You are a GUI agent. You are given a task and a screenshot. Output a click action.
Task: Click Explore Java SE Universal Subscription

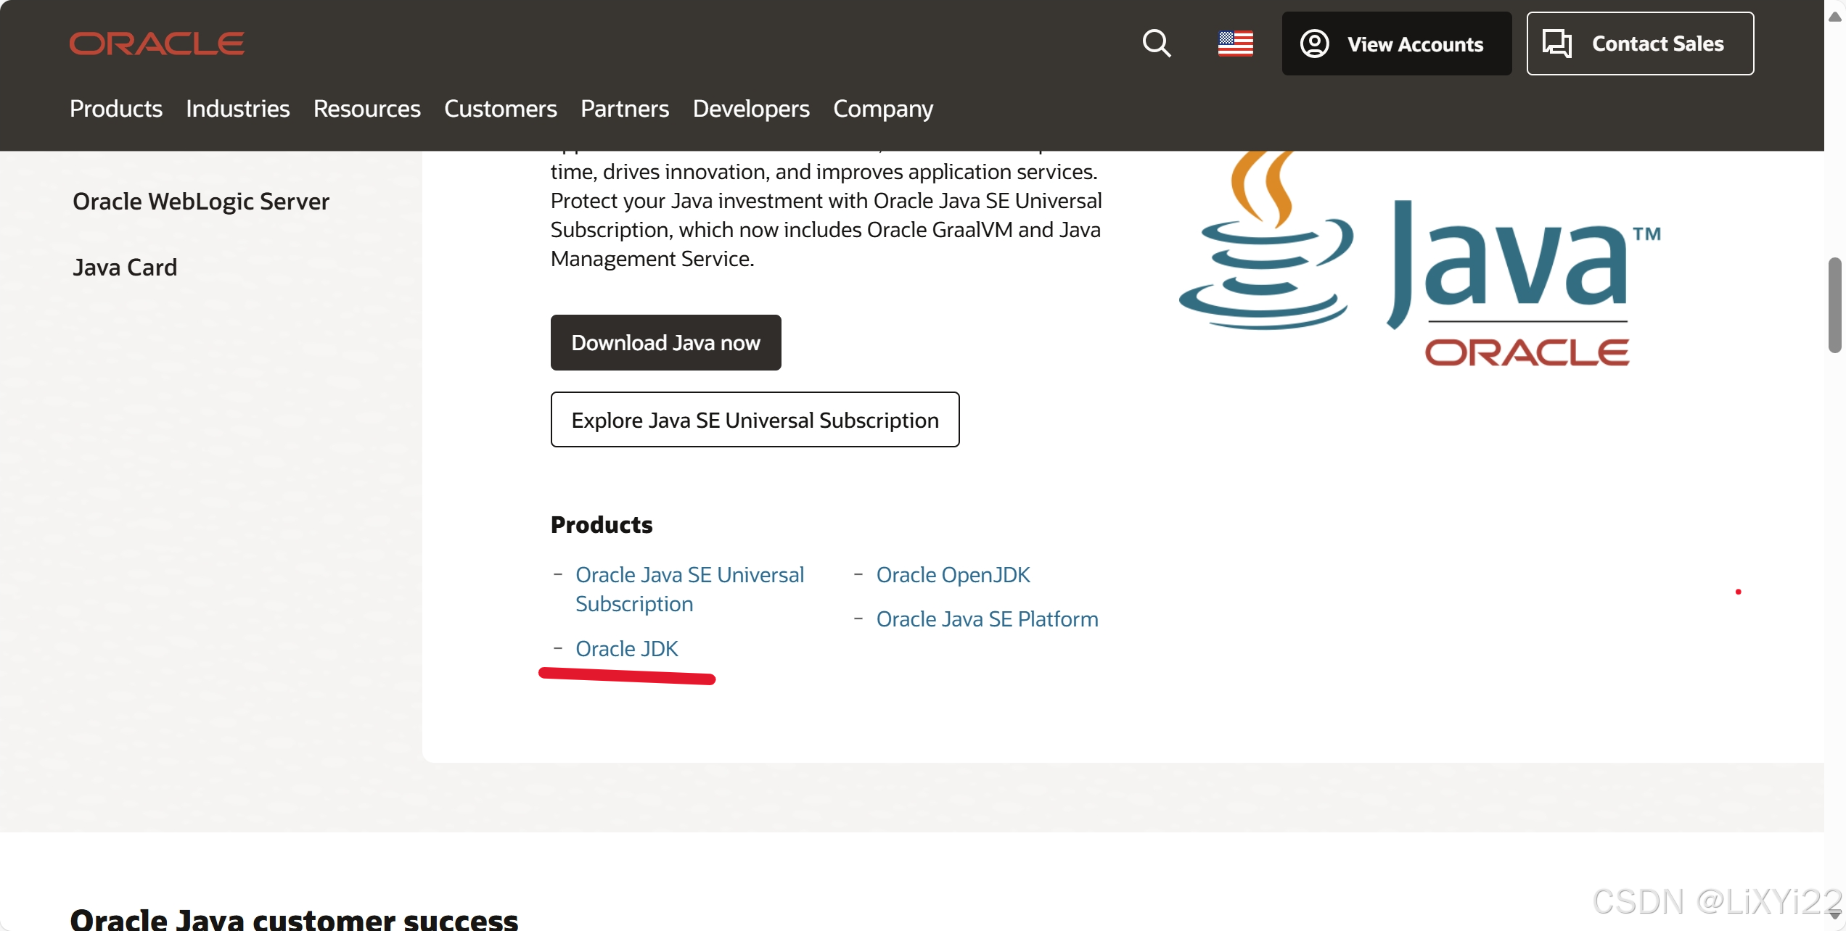(755, 420)
